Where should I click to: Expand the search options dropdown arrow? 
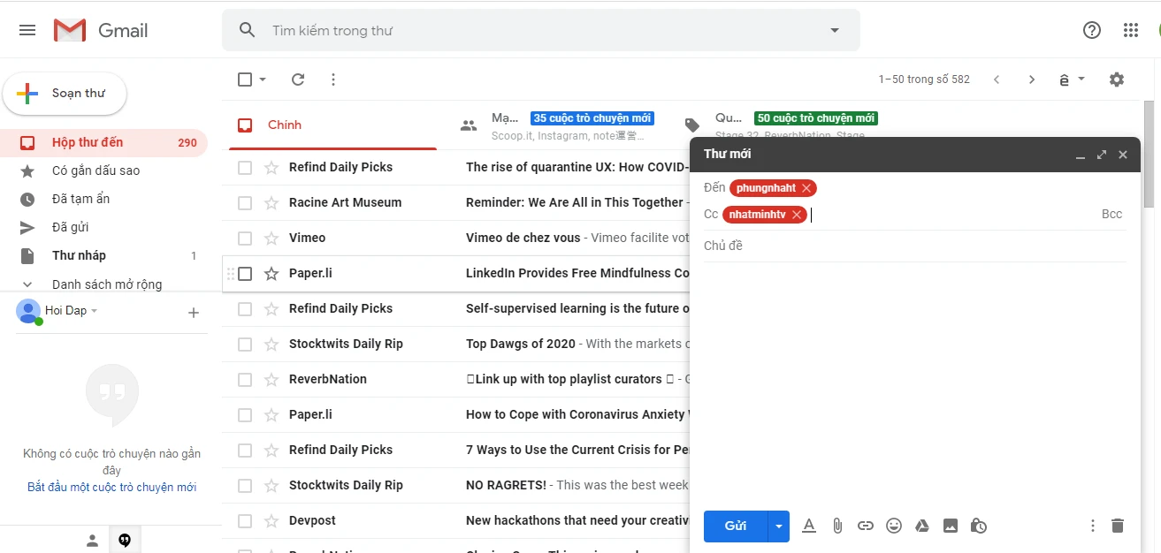[834, 30]
